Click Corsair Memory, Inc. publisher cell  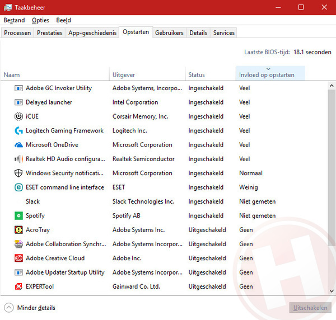pyautogui.click(x=141, y=116)
